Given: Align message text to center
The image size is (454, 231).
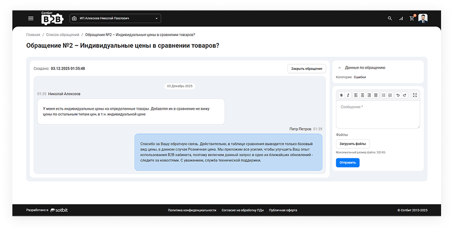Looking at the screenshot, I should (x=363, y=95).
